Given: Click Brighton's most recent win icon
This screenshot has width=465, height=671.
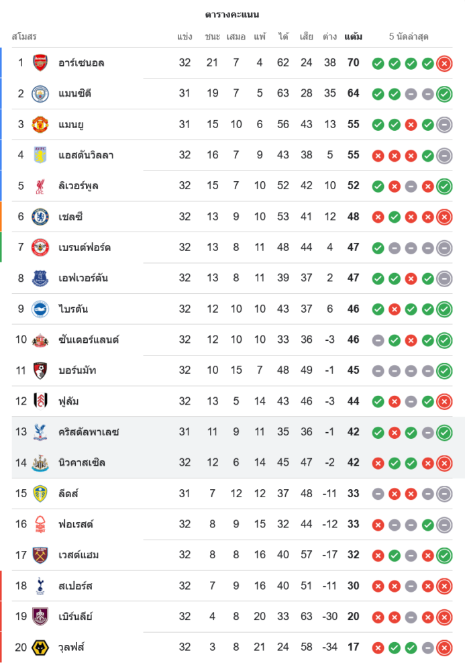Looking at the screenshot, I should [444, 309].
